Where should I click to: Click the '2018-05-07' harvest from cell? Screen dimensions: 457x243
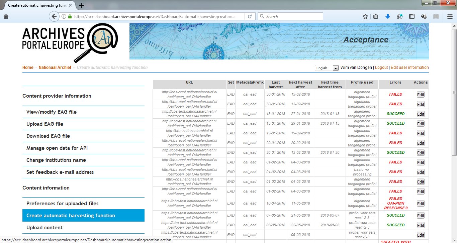click(330, 215)
